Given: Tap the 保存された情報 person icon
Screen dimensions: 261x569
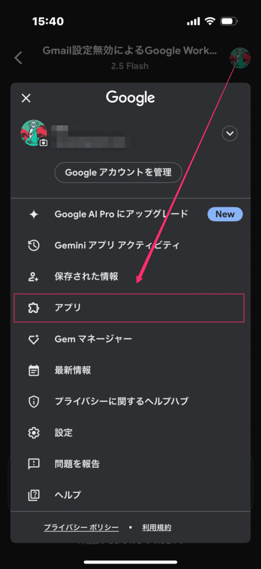Looking at the screenshot, I should point(34,277).
